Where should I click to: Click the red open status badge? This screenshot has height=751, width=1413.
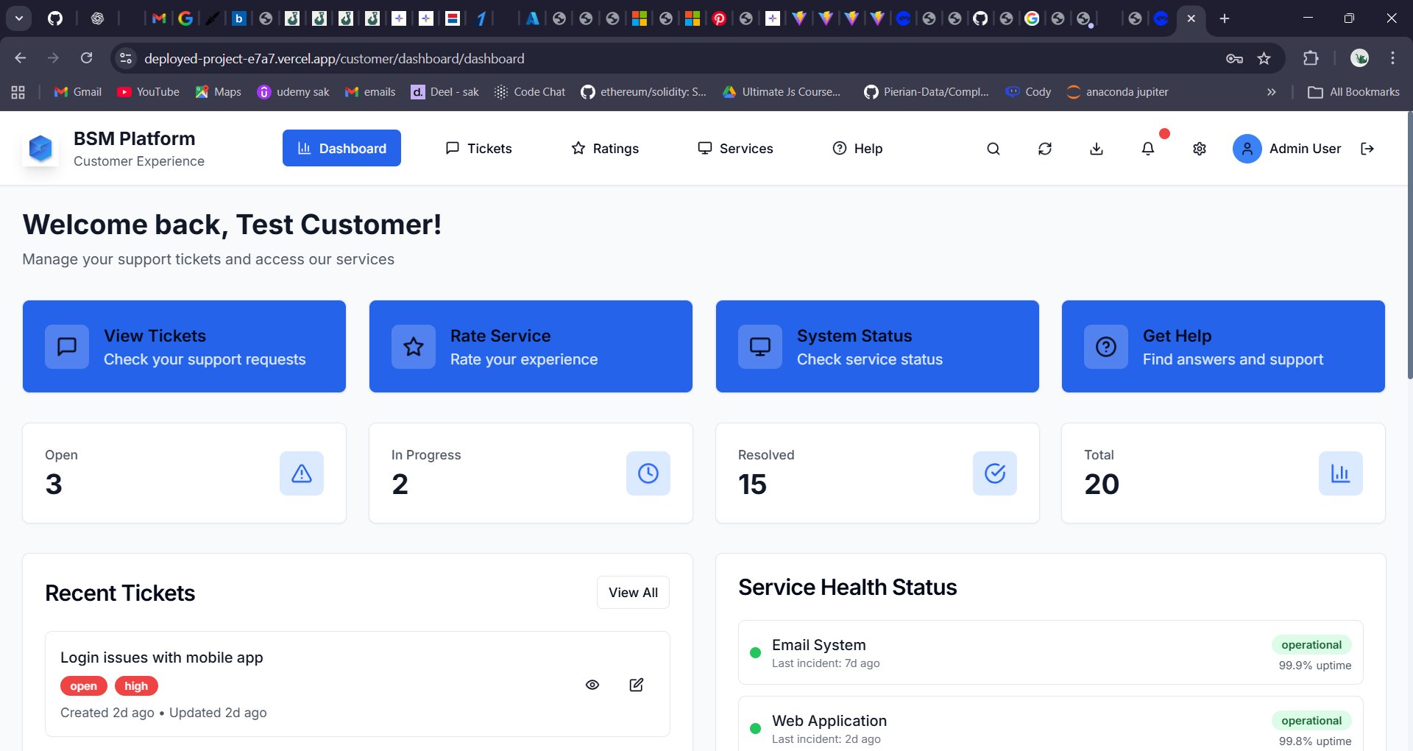point(84,686)
